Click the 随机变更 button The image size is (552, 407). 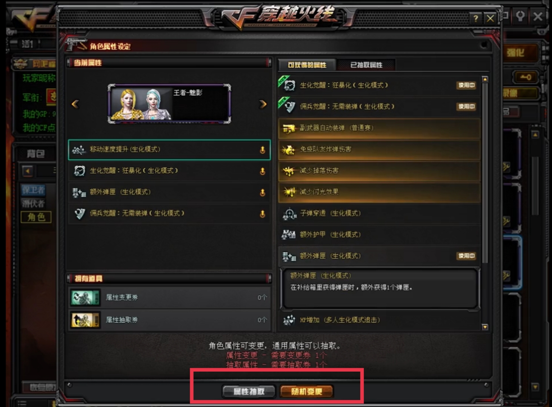click(x=306, y=392)
